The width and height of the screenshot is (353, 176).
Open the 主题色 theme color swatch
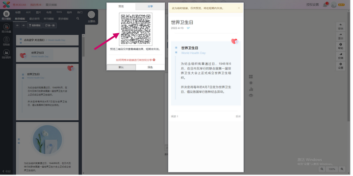[x=91, y=17]
